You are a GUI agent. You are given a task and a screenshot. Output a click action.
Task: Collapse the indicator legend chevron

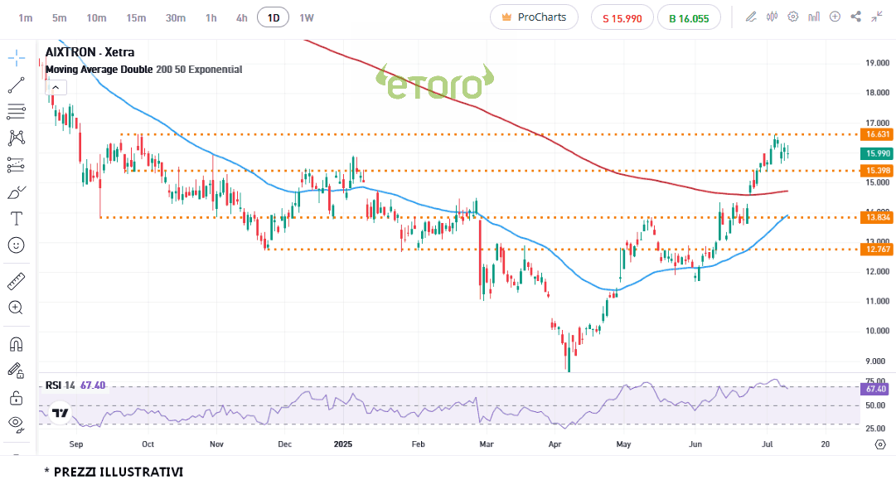point(56,87)
